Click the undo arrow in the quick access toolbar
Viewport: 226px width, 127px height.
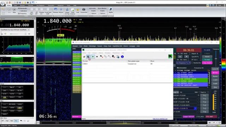[33, 2]
